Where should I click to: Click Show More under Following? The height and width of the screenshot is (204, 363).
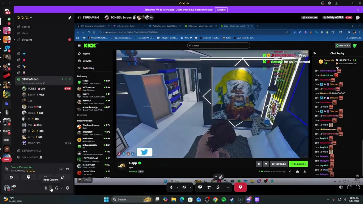(x=82, y=115)
